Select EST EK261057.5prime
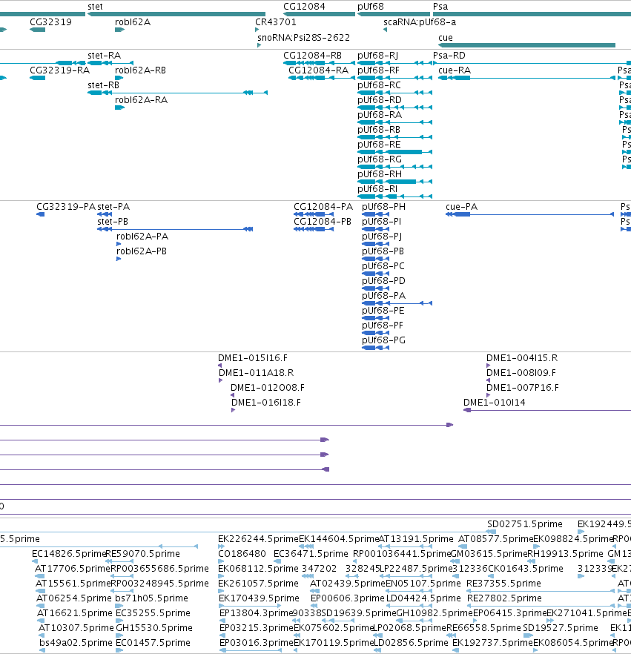The image size is (631, 654). pos(258,583)
